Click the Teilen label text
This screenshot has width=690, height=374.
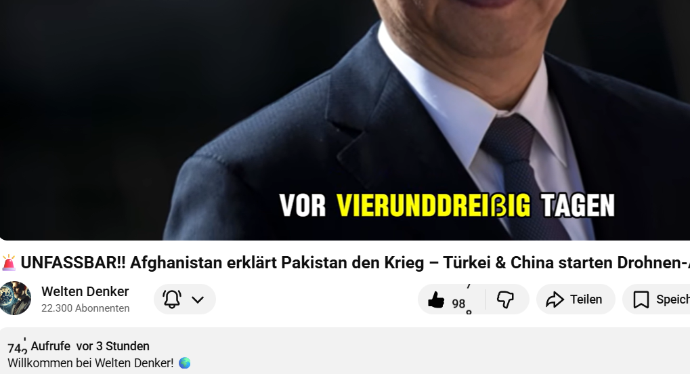pos(586,299)
